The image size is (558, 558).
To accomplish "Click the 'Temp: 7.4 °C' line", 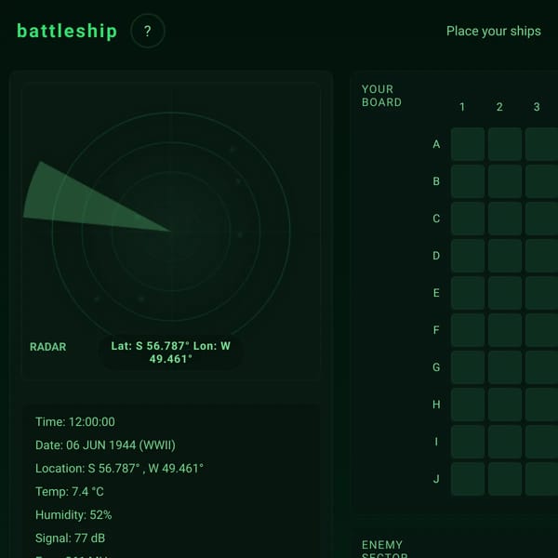I will pyautogui.click(x=70, y=492).
